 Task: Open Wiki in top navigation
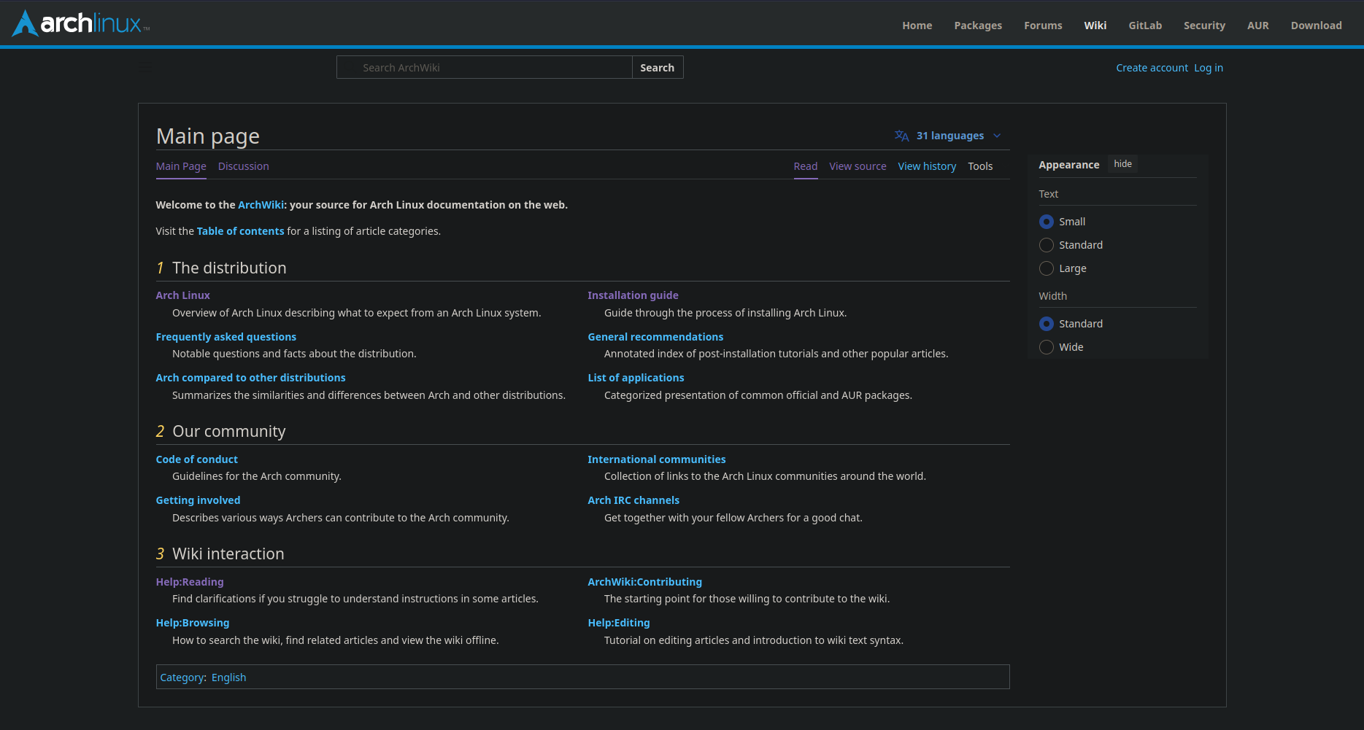(x=1095, y=26)
